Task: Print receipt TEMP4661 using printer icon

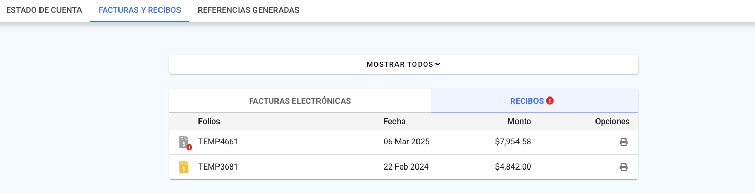Action: [x=623, y=142]
